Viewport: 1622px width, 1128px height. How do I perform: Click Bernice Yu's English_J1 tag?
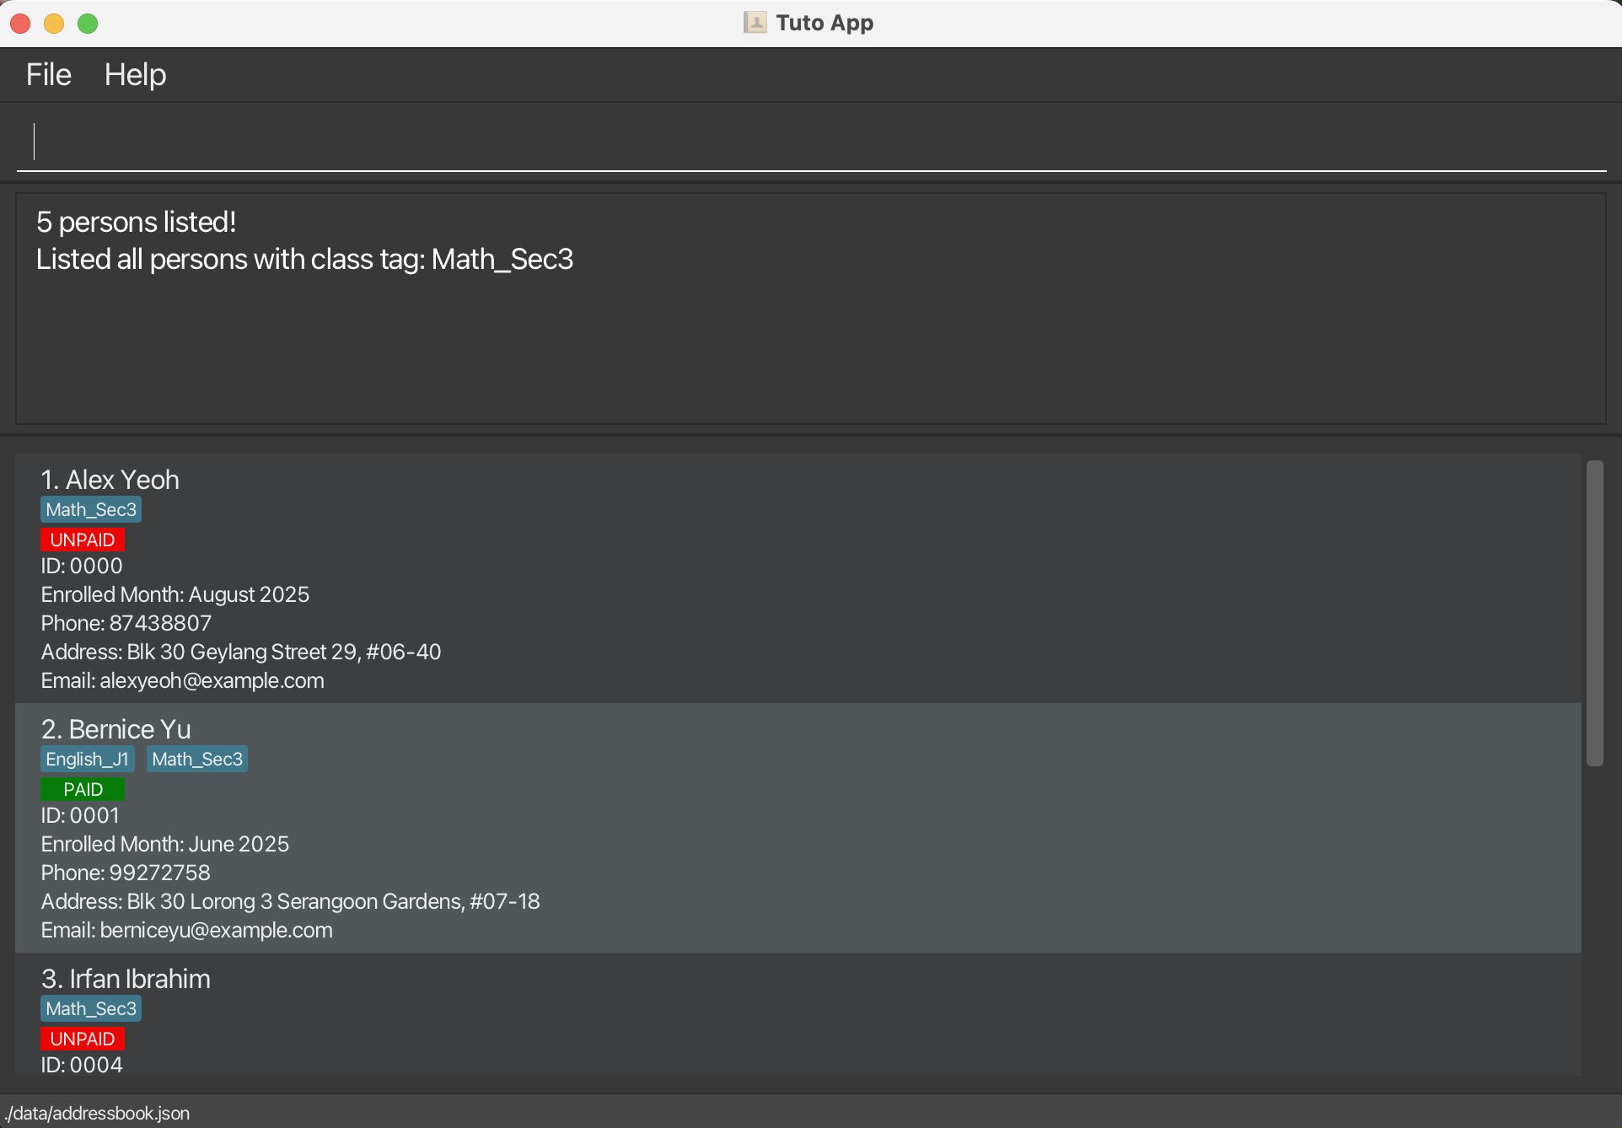pyautogui.click(x=87, y=760)
